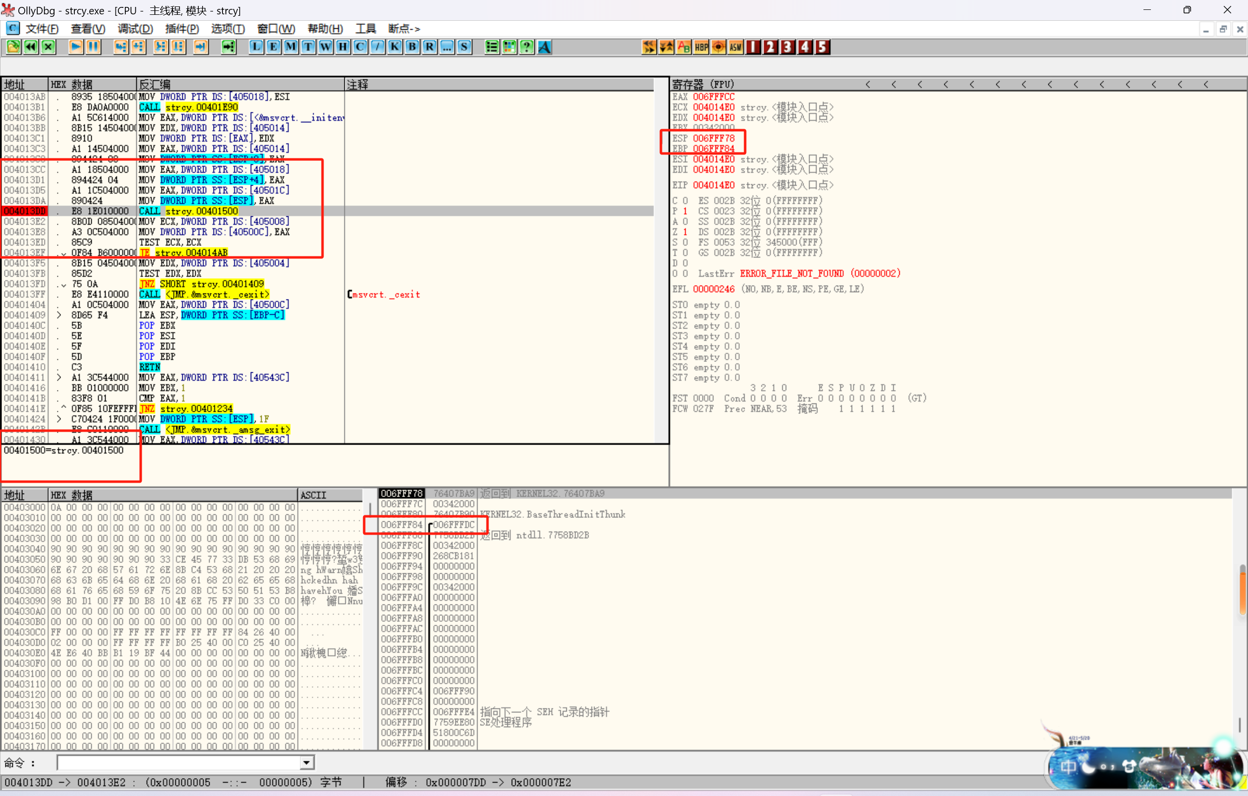
Task: Open the 文件(F) menu
Action: (x=42, y=29)
